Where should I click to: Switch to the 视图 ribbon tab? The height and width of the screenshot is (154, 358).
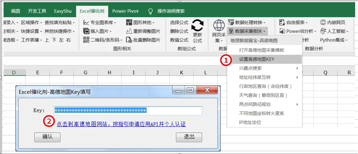point(15,11)
